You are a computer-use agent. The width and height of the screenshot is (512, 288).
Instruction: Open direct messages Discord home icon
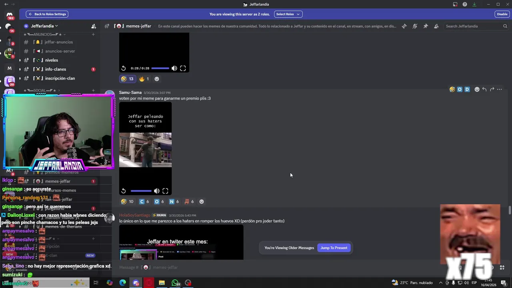click(10, 16)
